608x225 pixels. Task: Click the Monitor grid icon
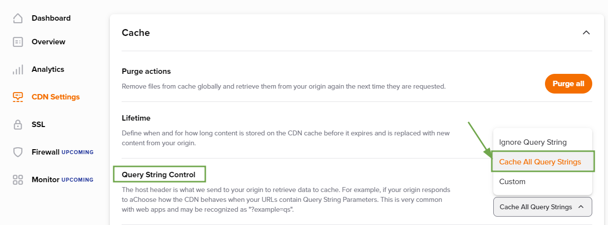coord(18,180)
